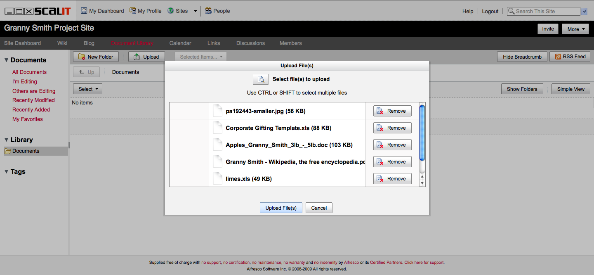Click the Documents folder icon in Library
Image resolution: width=594 pixels, height=275 pixels.
(x=8, y=151)
